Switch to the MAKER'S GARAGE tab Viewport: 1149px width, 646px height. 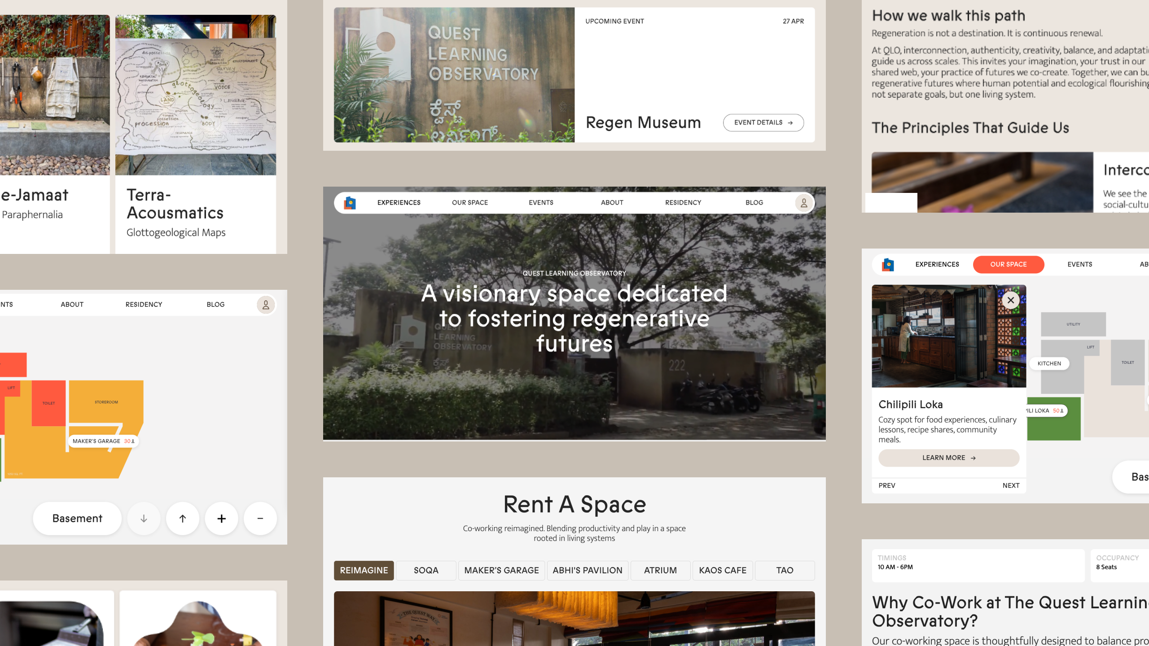pos(501,570)
